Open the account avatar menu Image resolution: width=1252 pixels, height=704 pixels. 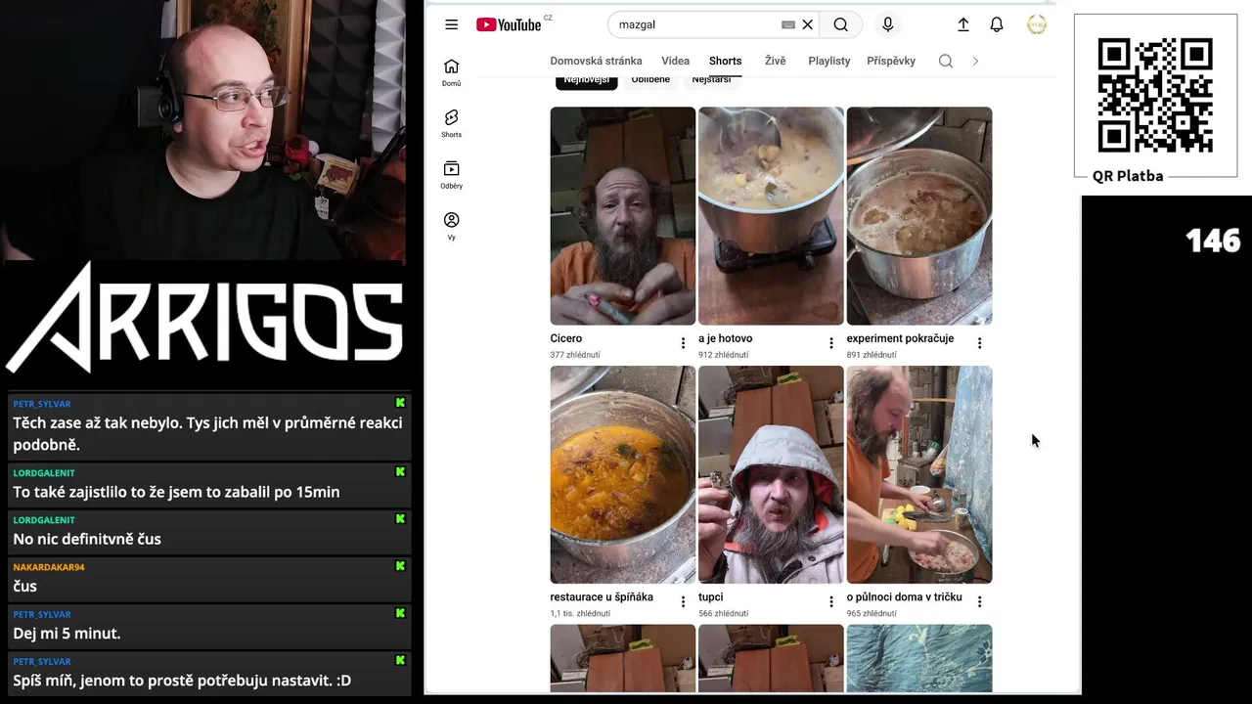(1037, 24)
